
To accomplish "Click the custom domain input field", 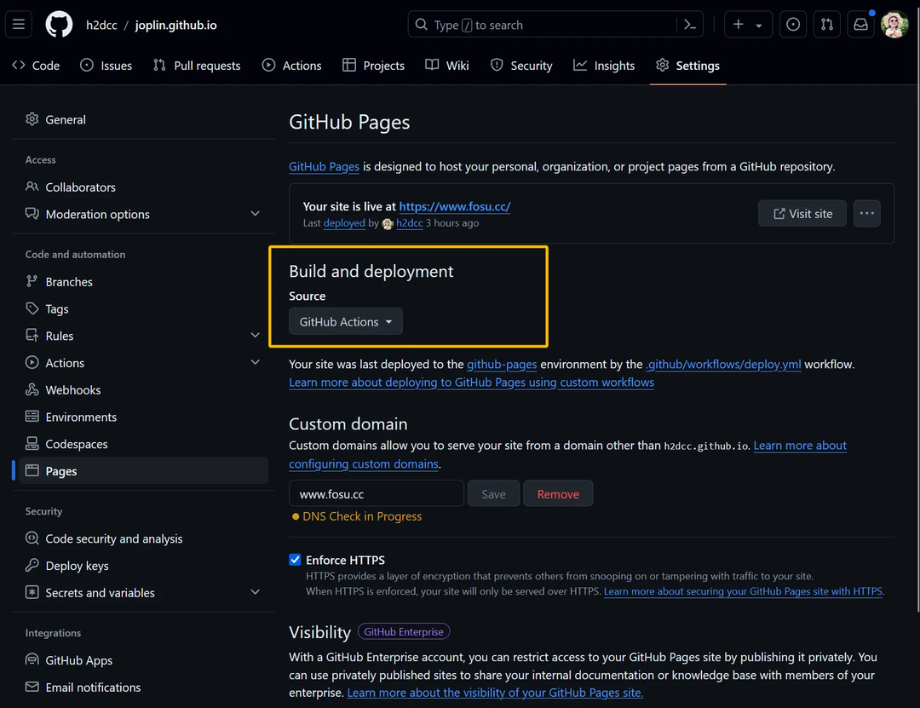I will 376,493.
